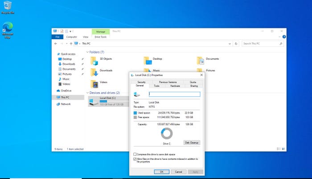Image resolution: width=312 pixels, height=179 pixels.
Task: Collapse the ribbon with the chevron
Action: coord(279,37)
